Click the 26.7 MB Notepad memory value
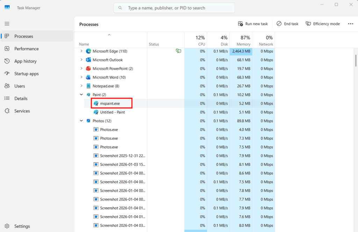The image size is (358, 232). [x=244, y=86]
